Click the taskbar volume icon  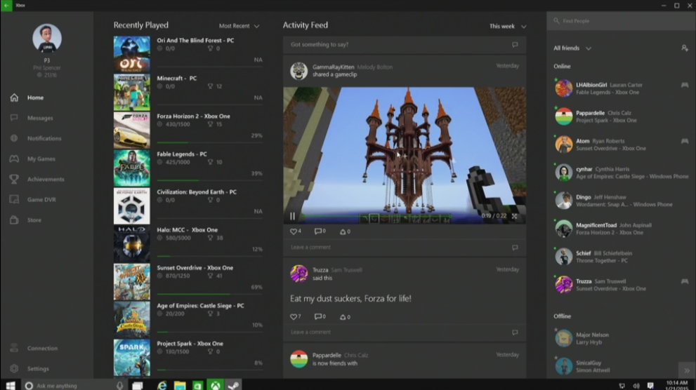[x=636, y=386]
